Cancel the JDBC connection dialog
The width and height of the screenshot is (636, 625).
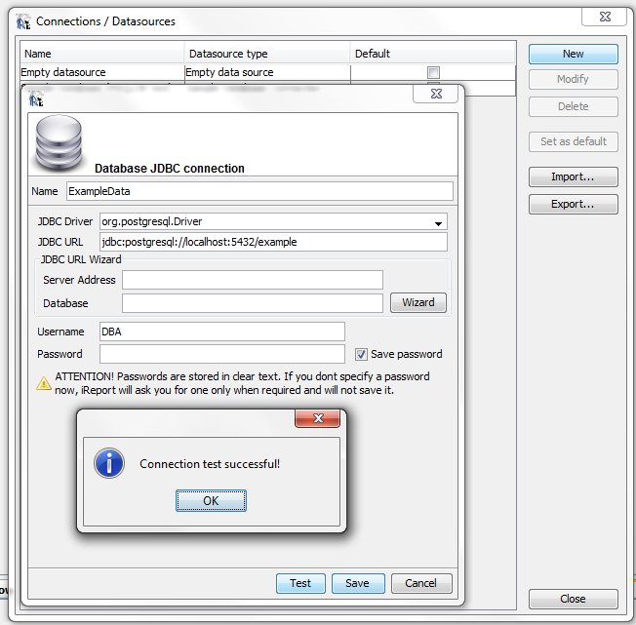[x=420, y=583]
